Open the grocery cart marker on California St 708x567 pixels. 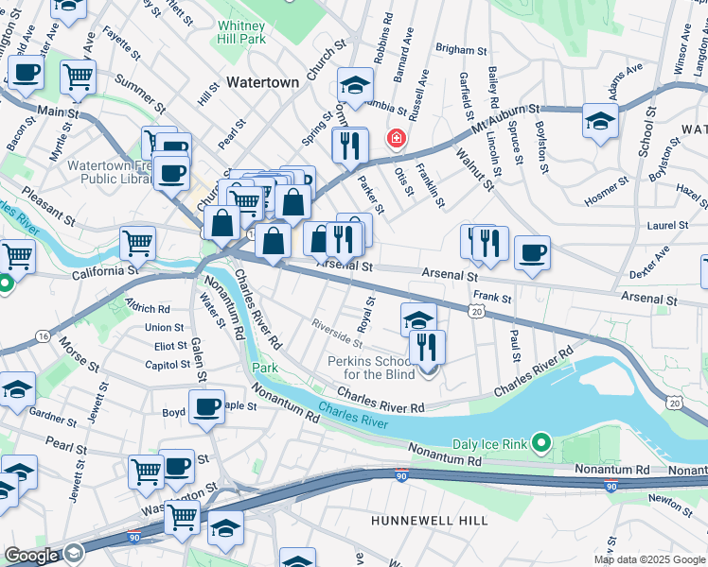tap(137, 245)
